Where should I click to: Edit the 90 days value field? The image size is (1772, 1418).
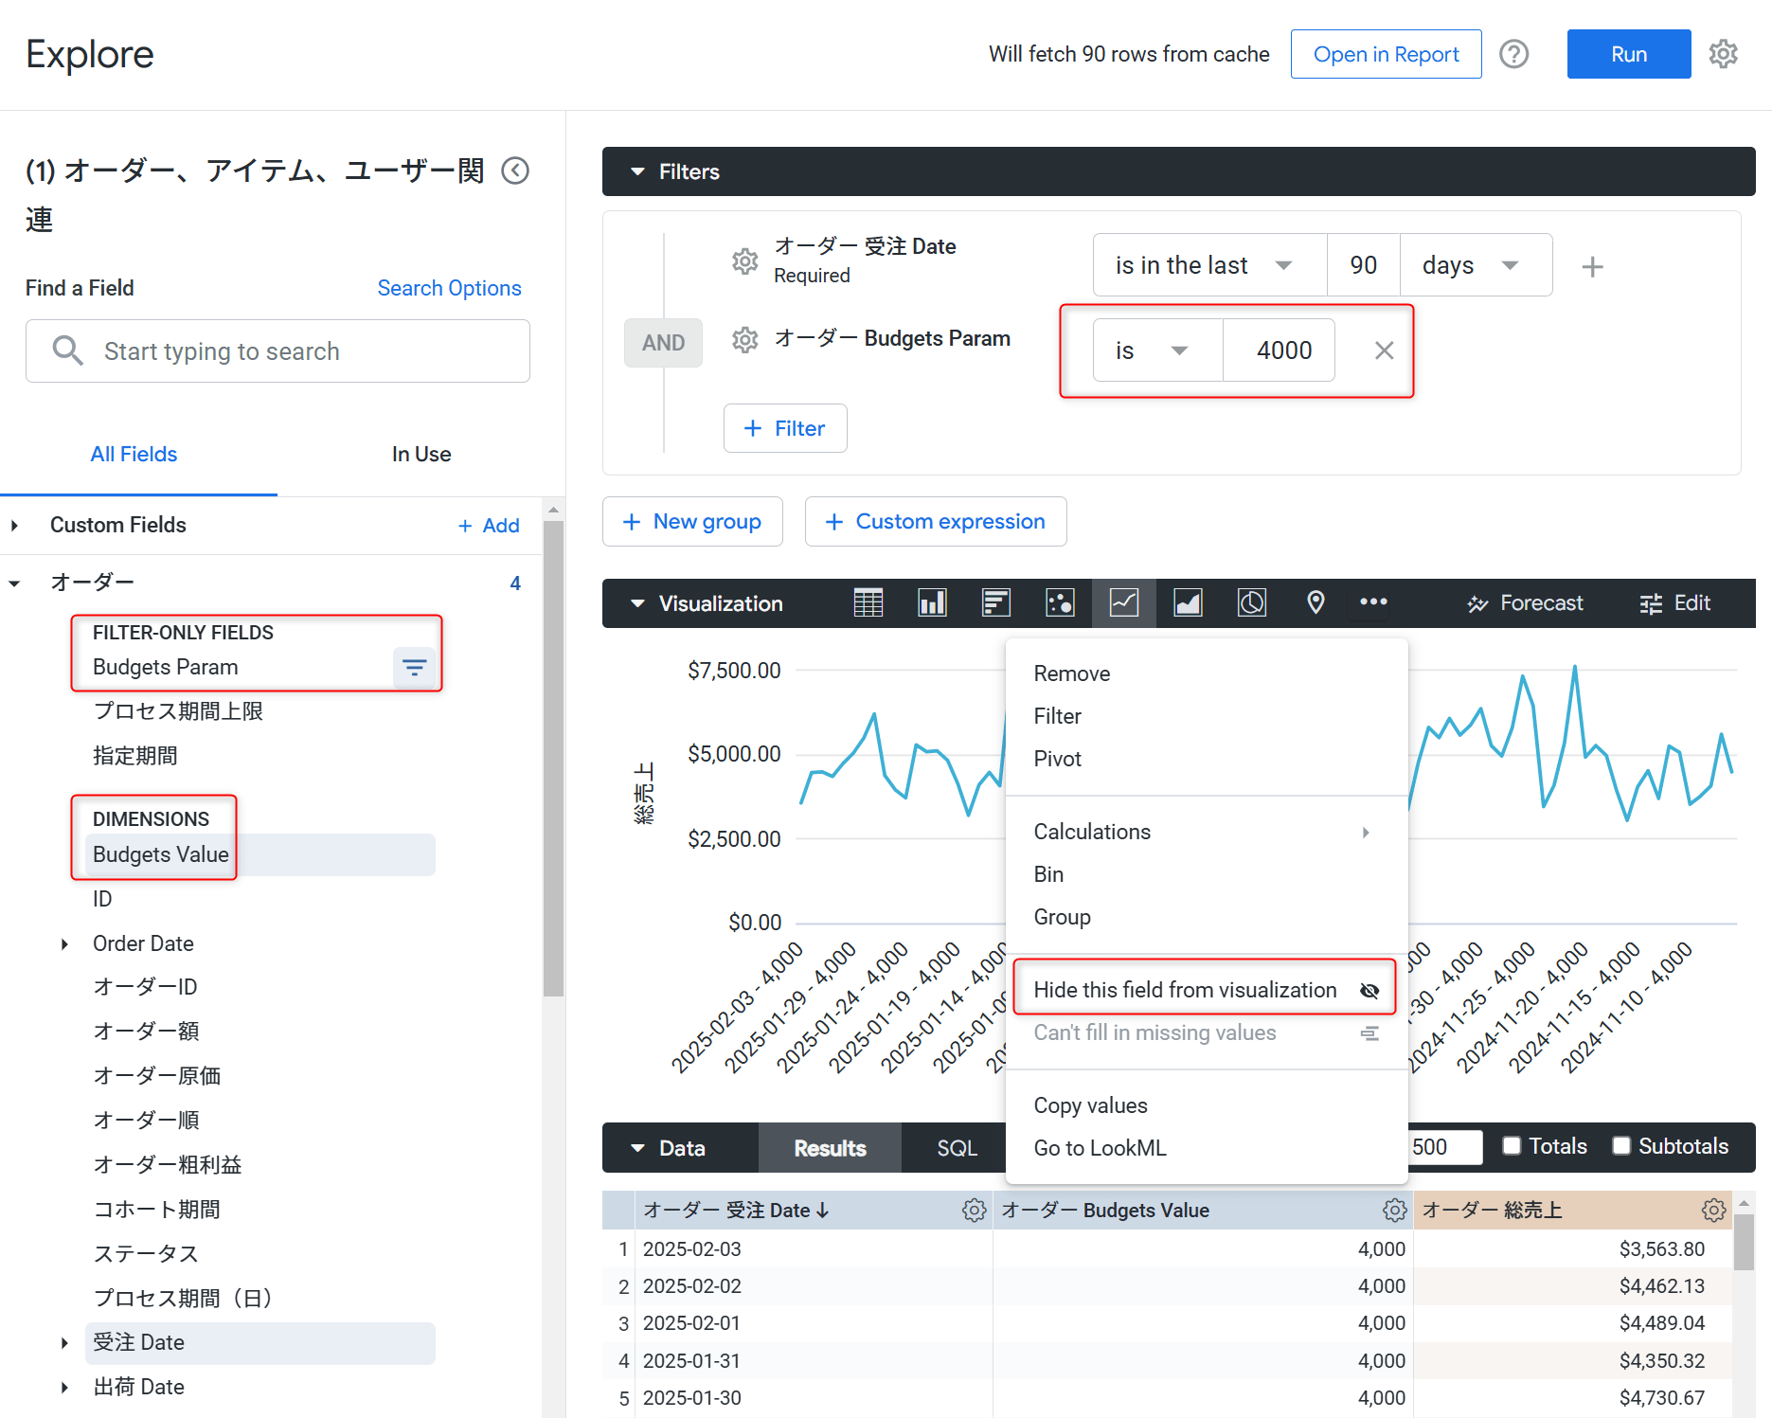click(1363, 265)
